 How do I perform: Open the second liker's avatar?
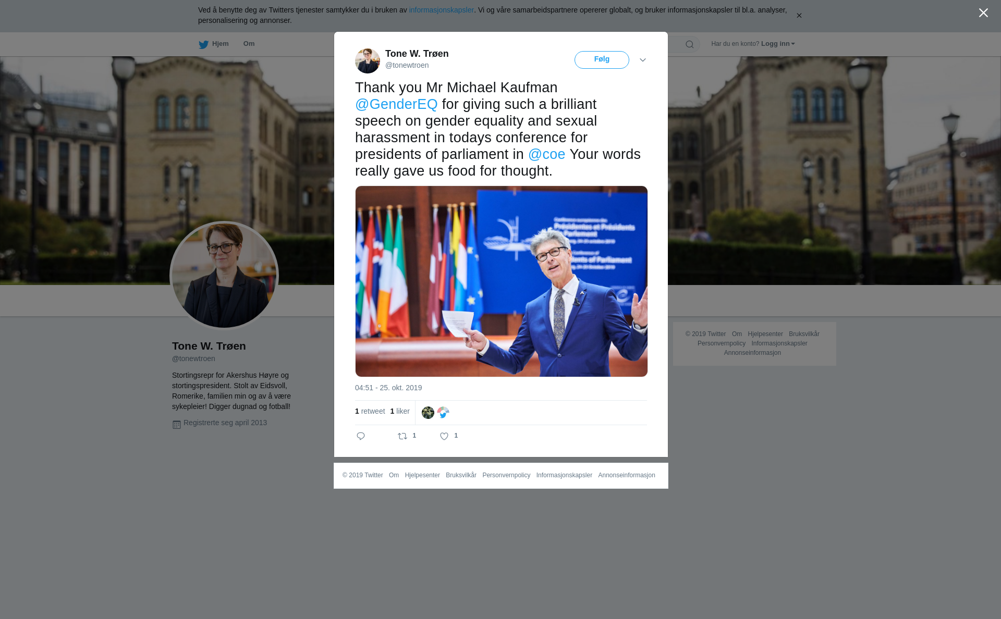coord(443,413)
